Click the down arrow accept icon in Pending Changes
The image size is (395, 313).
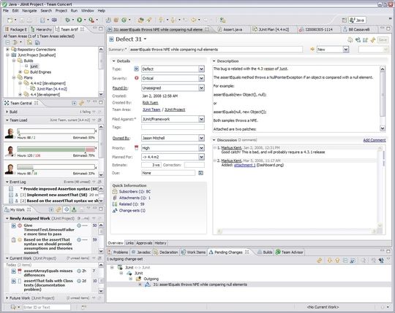(329, 260)
